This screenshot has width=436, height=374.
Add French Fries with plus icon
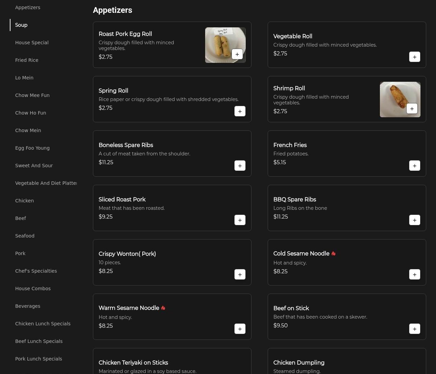click(x=414, y=166)
